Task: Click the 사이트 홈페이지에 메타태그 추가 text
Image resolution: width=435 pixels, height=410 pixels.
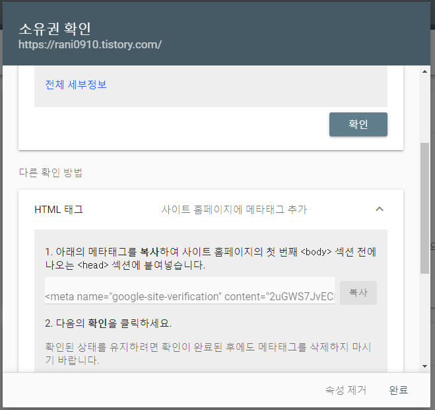Action: tap(234, 210)
